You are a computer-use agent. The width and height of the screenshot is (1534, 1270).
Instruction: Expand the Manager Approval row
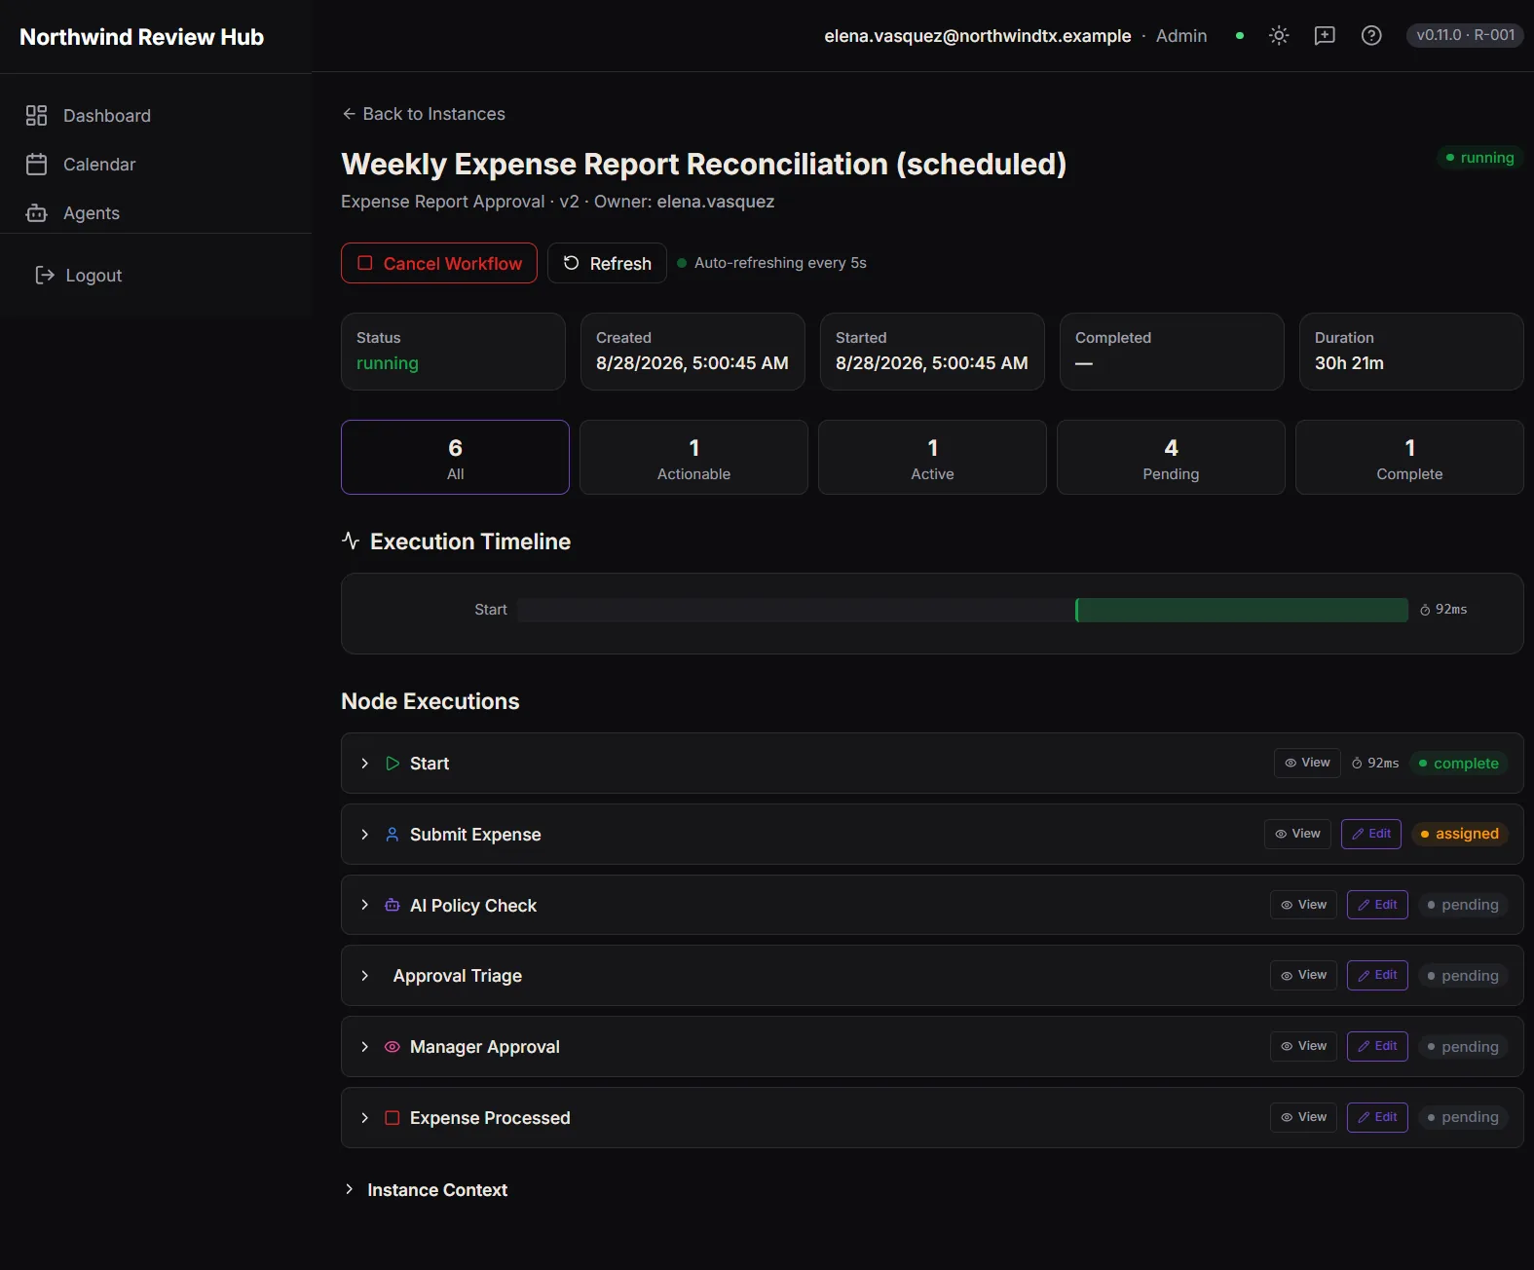point(365,1047)
